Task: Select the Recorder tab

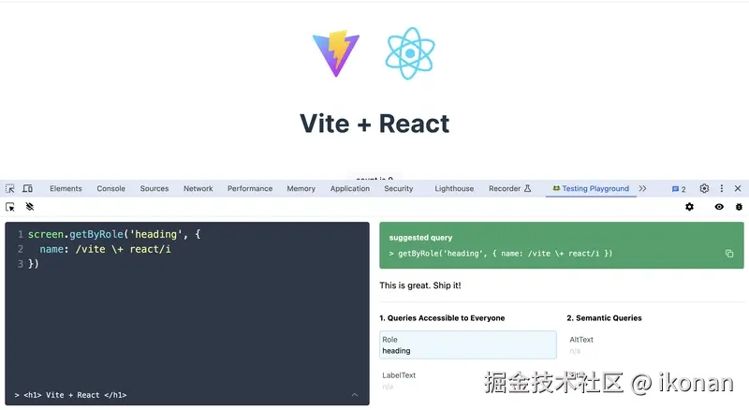Action: [x=509, y=189]
